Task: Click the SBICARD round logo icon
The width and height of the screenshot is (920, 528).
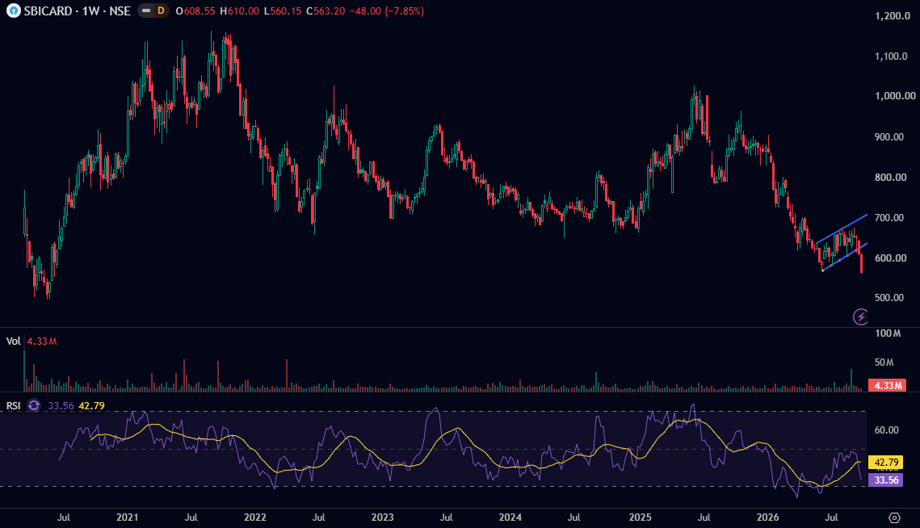Action: pyautogui.click(x=13, y=10)
